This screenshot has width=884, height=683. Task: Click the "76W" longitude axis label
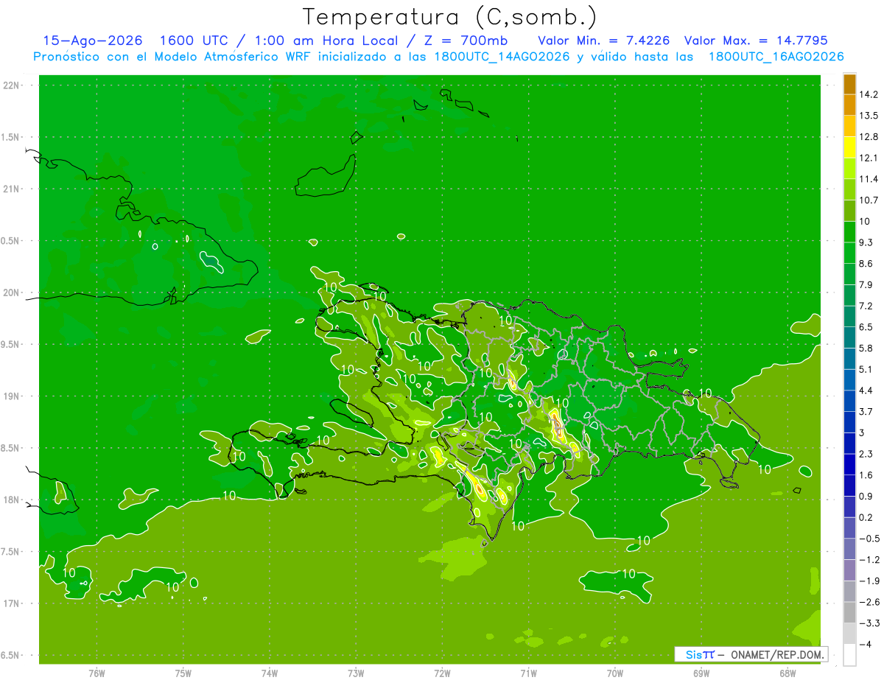pyautogui.click(x=97, y=673)
